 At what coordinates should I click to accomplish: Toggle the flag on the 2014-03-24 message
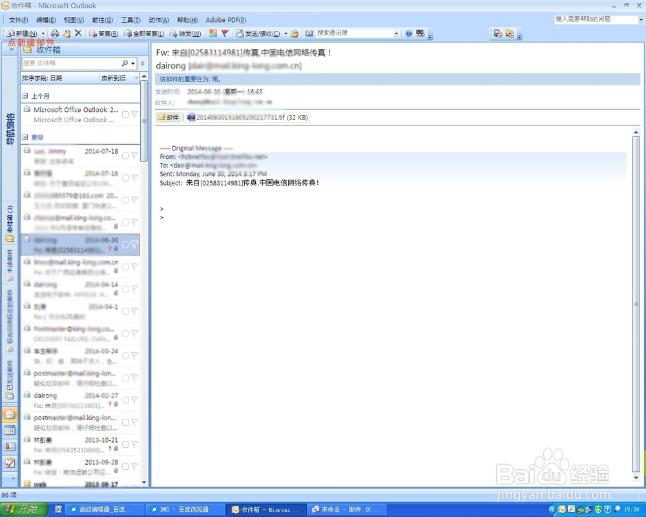click(134, 355)
